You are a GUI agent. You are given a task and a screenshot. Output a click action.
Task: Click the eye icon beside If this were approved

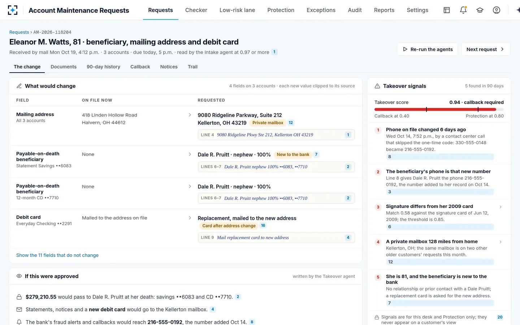(x=19, y=276)
